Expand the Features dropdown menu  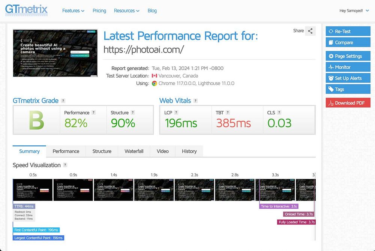click(x=73, y=11)
